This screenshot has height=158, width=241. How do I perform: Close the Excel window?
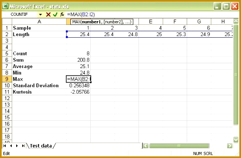(x=235, y=6)
